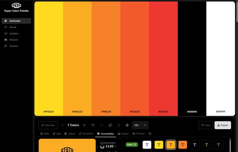Screen dimensions: 238x152
Task: Click the copy palette icon
Action: (110, 125)
